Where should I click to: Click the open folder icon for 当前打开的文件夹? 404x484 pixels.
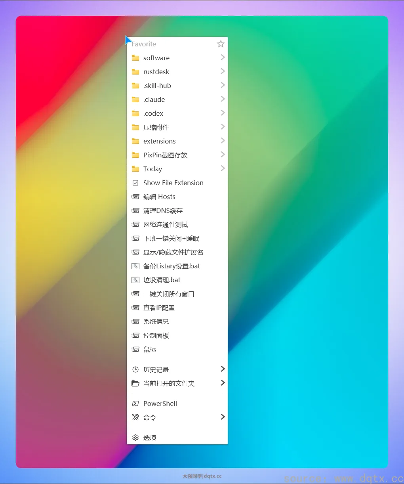point(135,383)
